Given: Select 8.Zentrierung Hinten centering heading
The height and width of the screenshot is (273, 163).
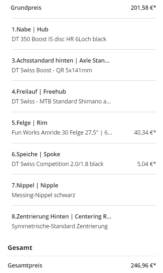Looking at the screenshot, I should pos(61,217).
